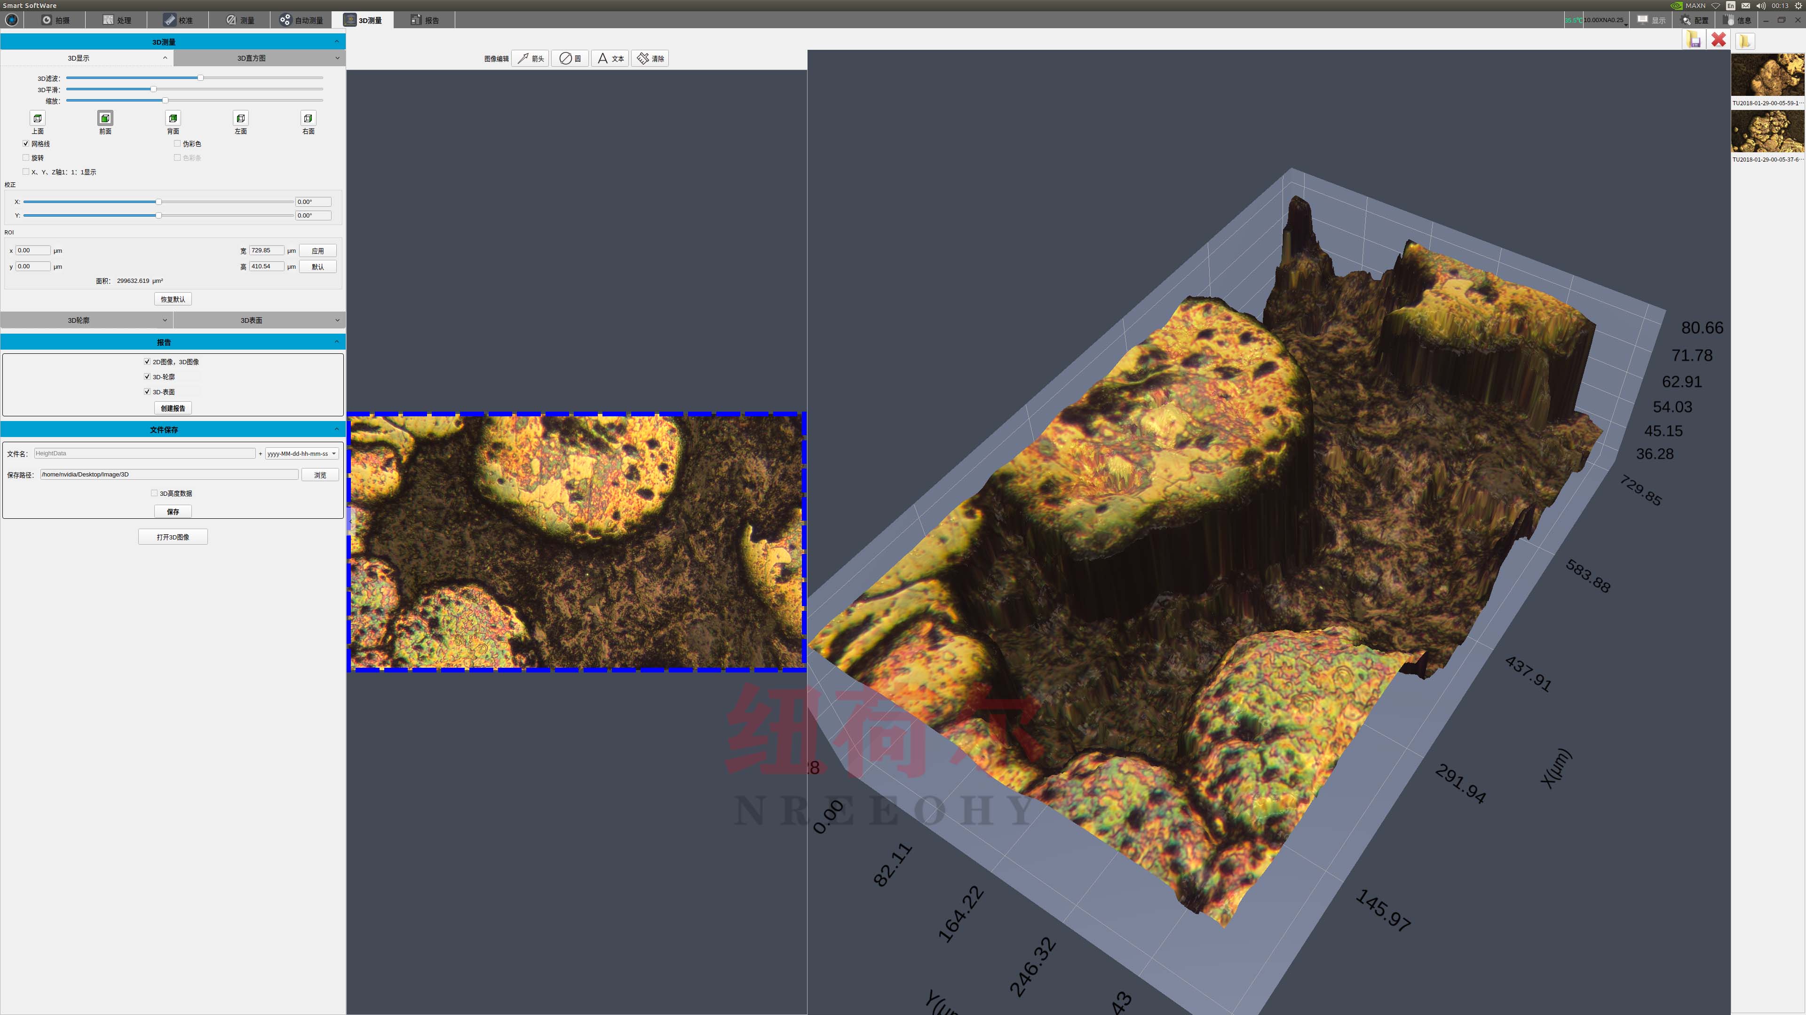Switch to the 报告 report tab
The height and width of the screenshot is (1015, 1806).
425,20
